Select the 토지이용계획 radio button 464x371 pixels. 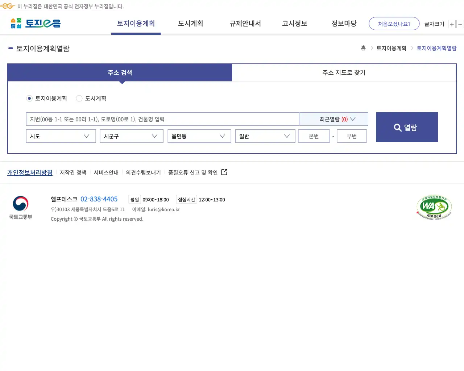[29, 98]
